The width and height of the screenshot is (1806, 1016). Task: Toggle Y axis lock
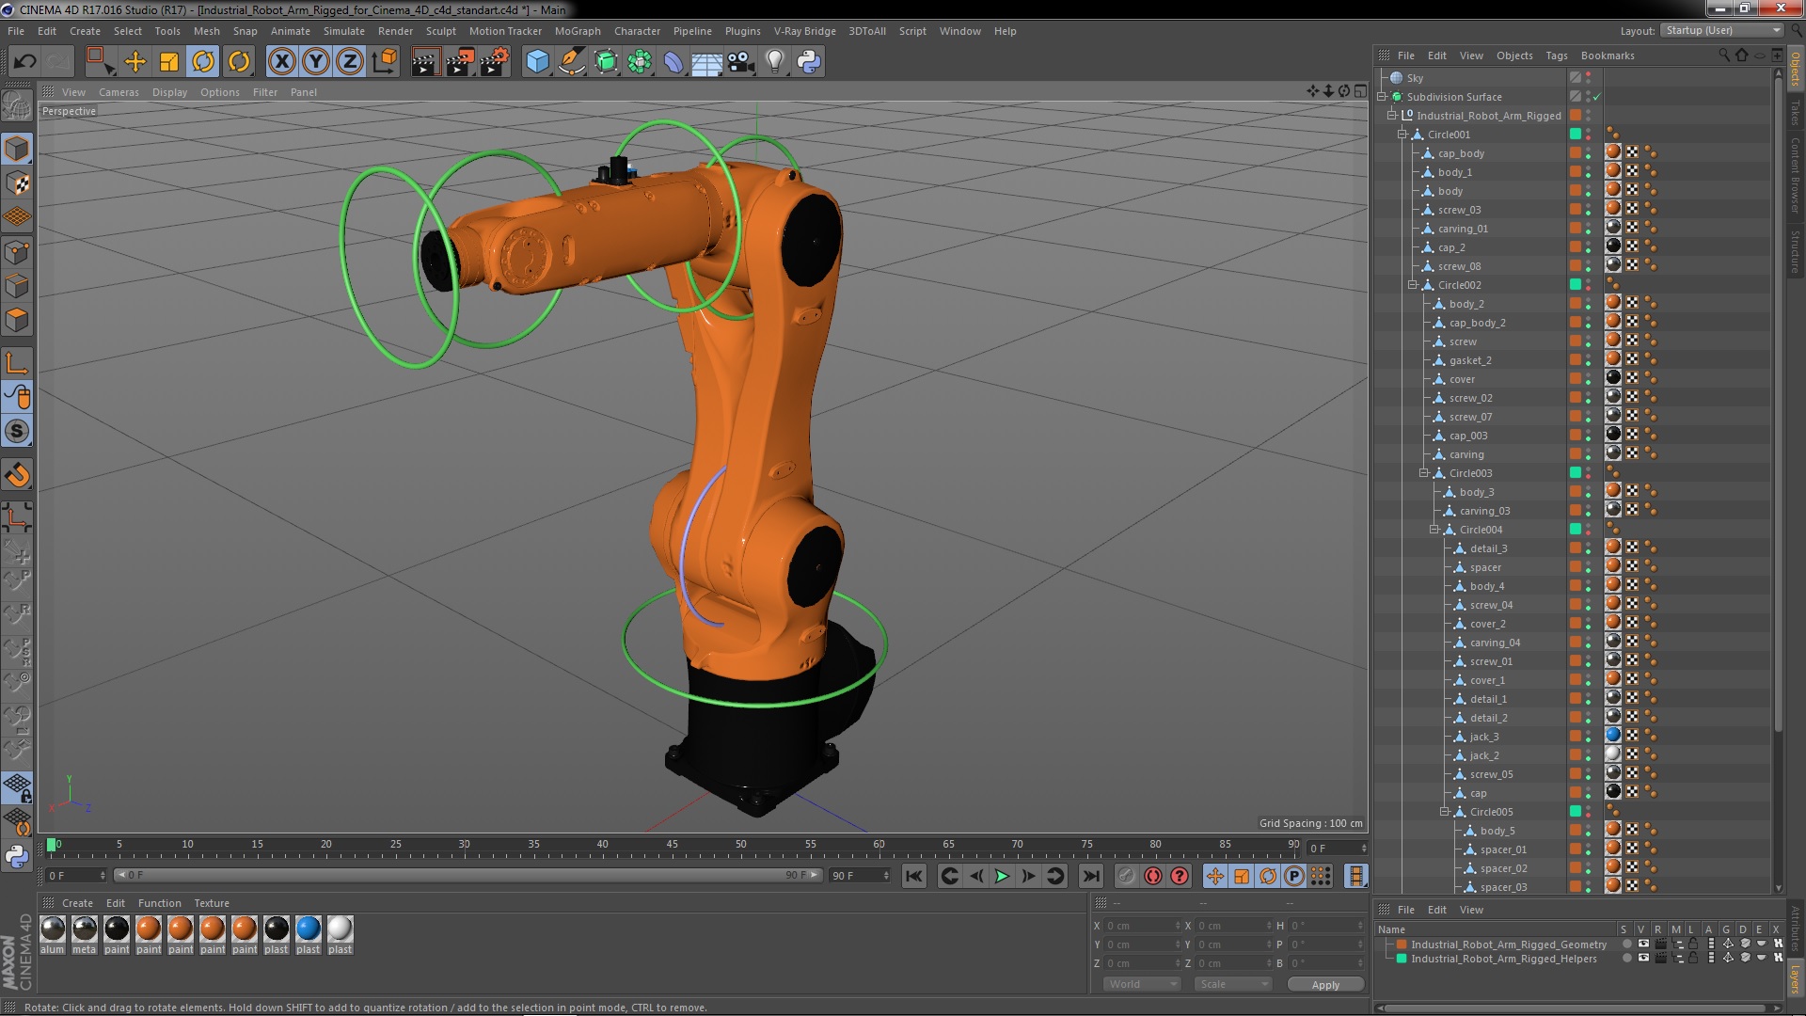tap(316, 62)
